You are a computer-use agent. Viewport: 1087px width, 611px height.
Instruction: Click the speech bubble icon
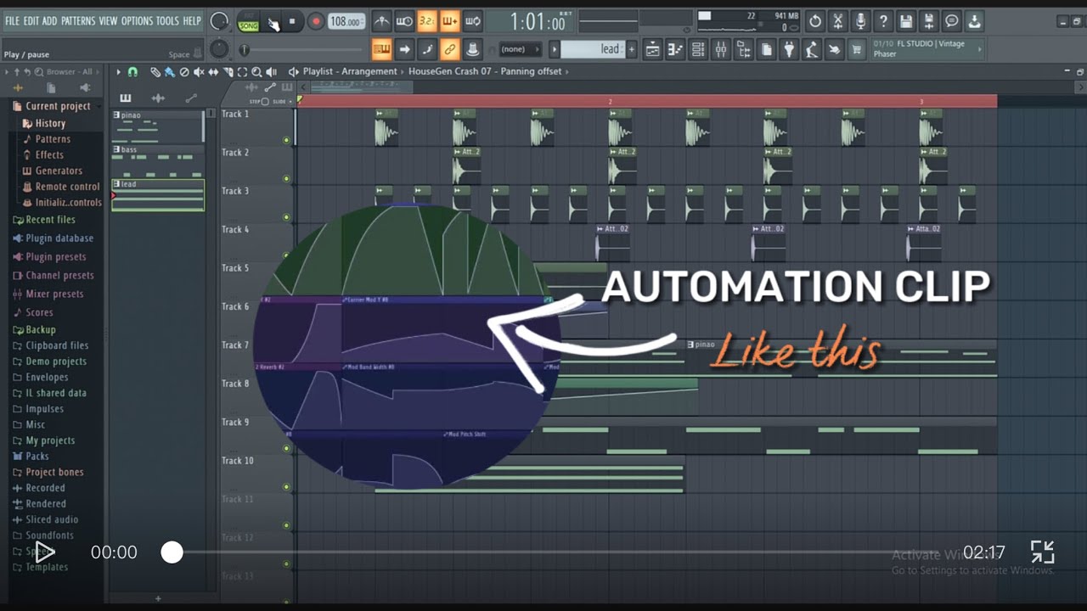[x=952, y=21]
